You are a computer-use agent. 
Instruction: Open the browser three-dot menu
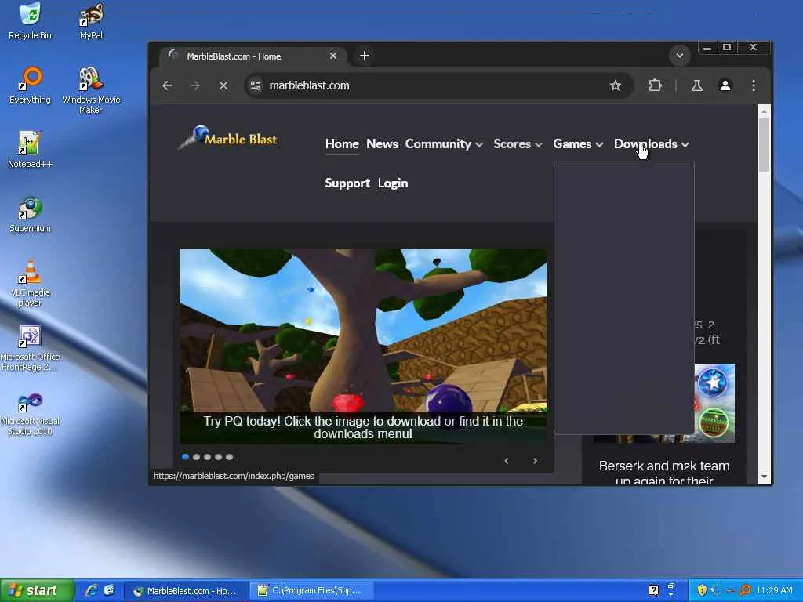pyautogui.click(x=754, y=85)
